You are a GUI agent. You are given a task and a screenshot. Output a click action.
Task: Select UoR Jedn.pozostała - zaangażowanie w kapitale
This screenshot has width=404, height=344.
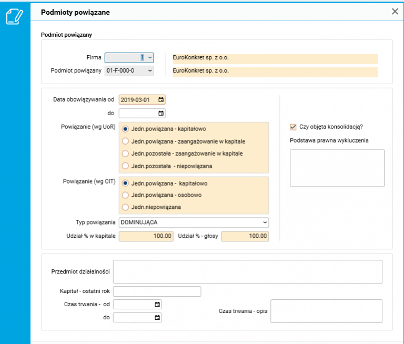pos(125,154)
